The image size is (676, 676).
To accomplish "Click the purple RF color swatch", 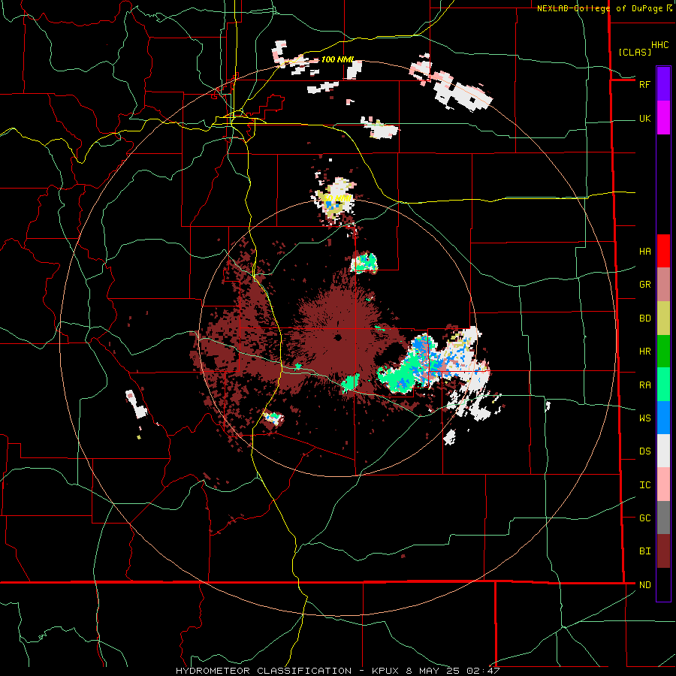I will 663,84.
